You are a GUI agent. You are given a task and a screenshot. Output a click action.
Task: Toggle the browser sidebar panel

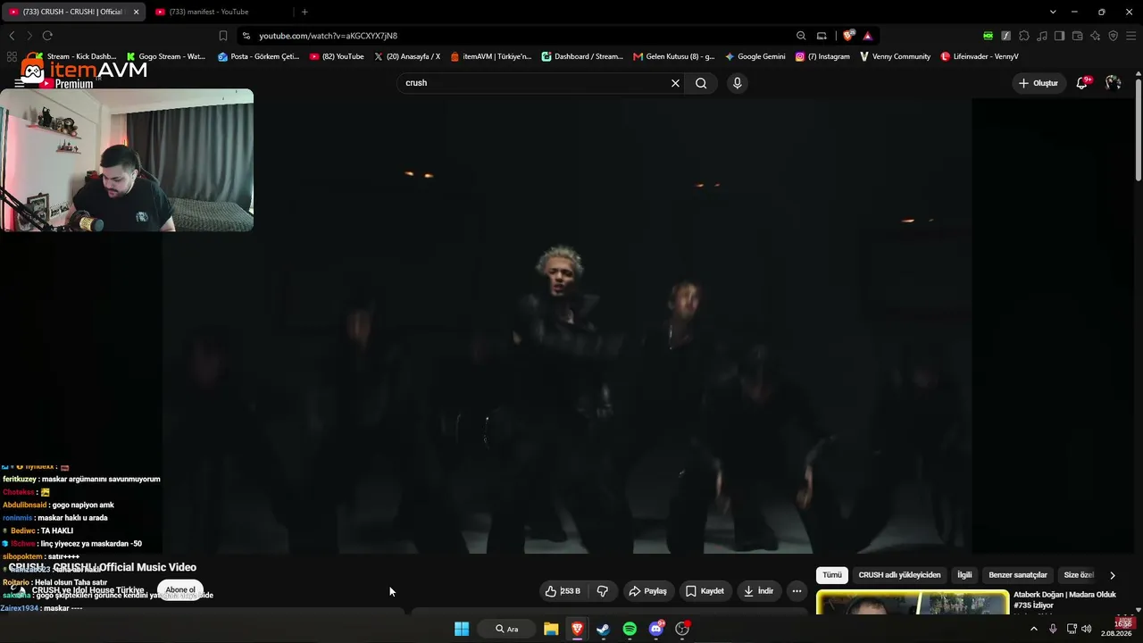click(x=1059, y=36)
